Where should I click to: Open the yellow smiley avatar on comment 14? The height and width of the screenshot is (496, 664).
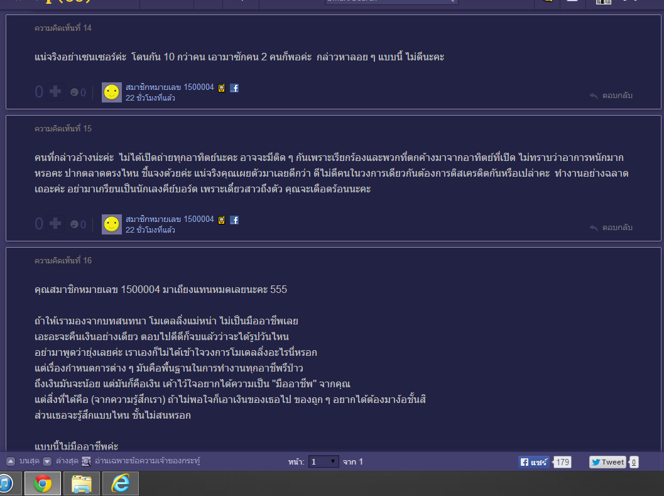point(112,92)
